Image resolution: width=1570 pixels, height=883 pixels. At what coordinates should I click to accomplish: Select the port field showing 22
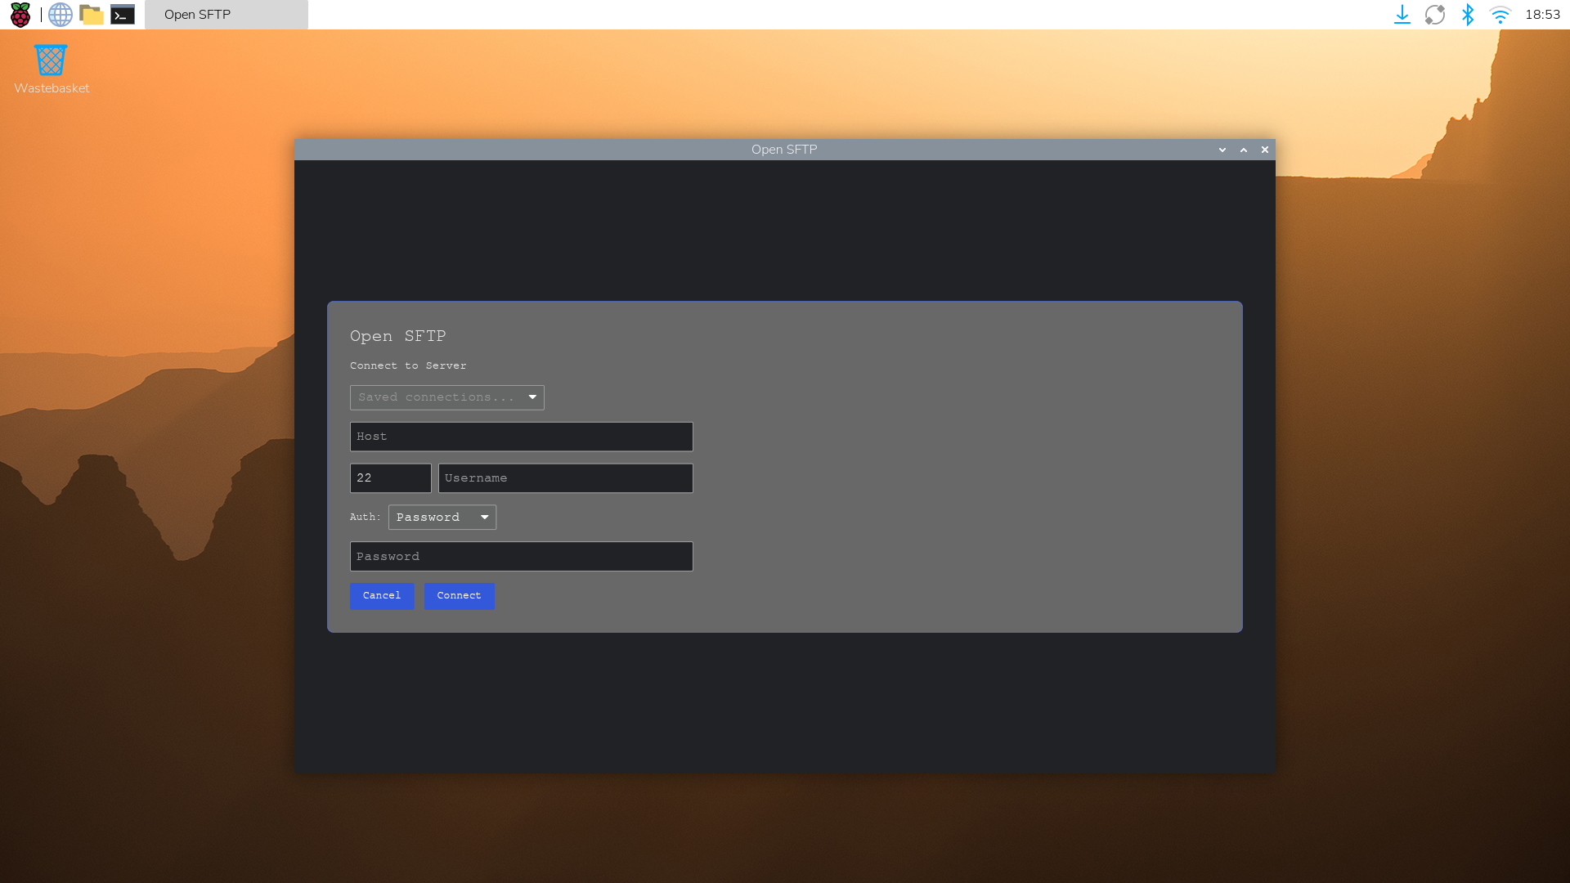(x=390, y=477)
